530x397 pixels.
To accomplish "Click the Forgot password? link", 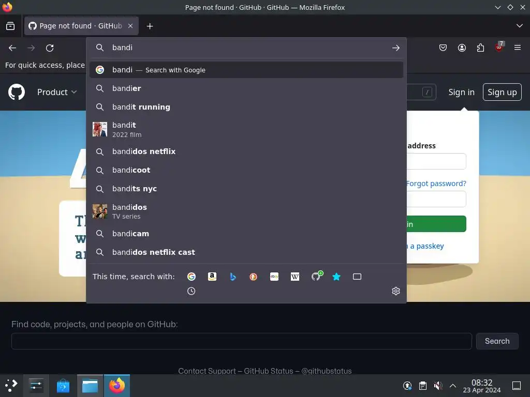I will pyautogui.click(x=436, y=184).
